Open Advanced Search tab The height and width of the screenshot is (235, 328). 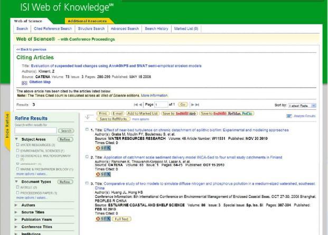click(x=125, y=29)
